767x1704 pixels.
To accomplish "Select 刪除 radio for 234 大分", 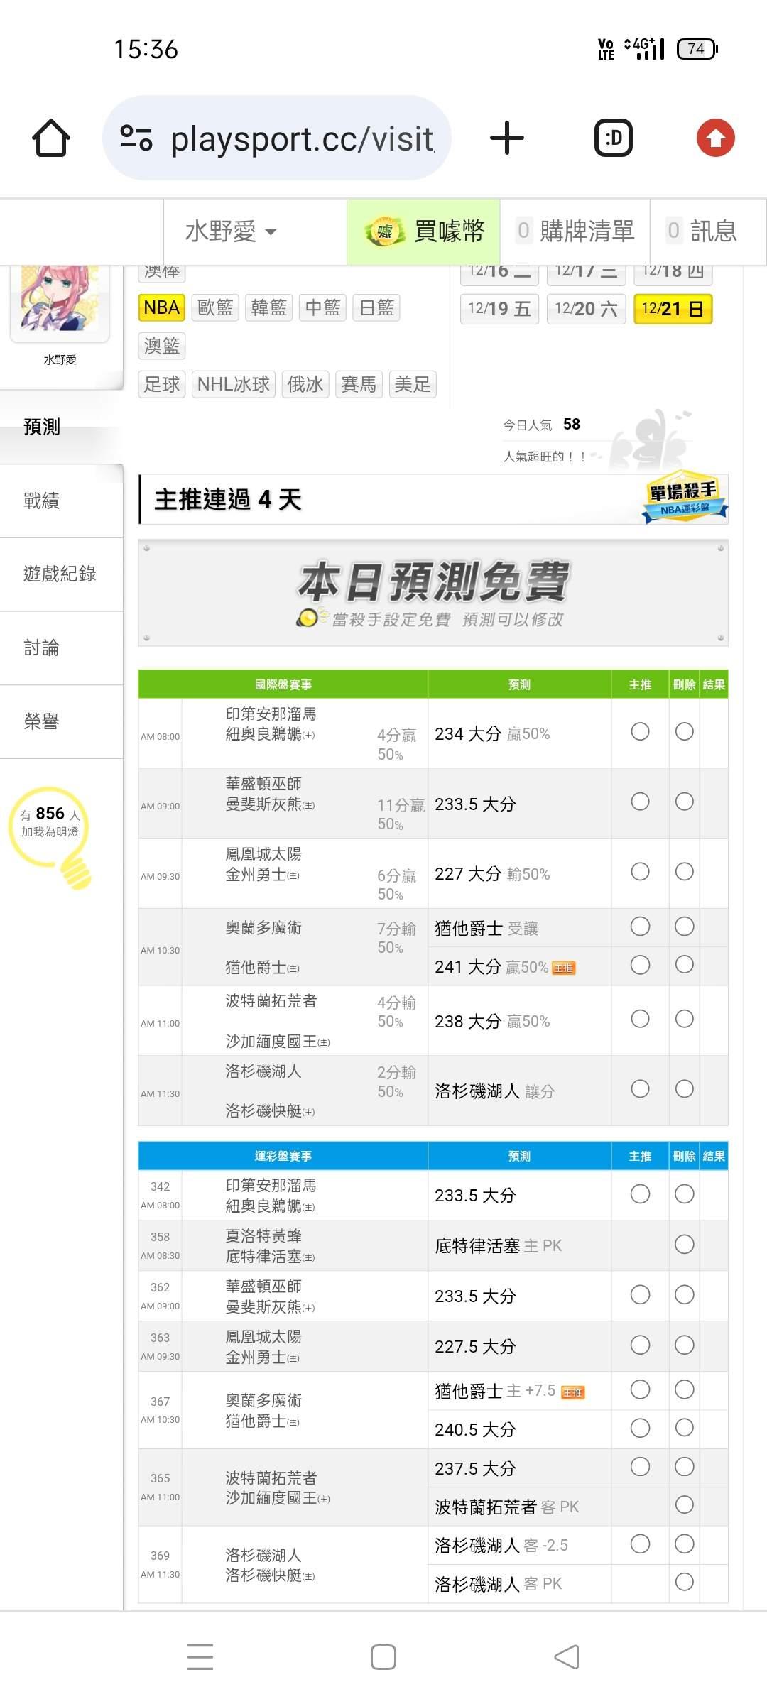I will coord(685,731).
